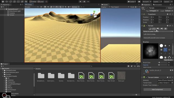Screen dimensions: 174x98
Task: Toggle pivot mode Center button
Action: pyautogui.click(x=33, y=2)
